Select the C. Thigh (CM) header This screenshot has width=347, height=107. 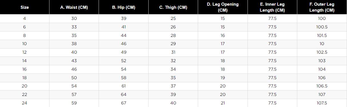(x=173, y=7)
